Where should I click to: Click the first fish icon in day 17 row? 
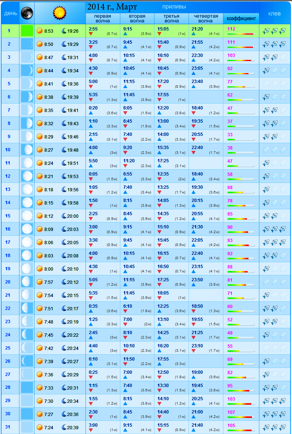click(266, 242)
